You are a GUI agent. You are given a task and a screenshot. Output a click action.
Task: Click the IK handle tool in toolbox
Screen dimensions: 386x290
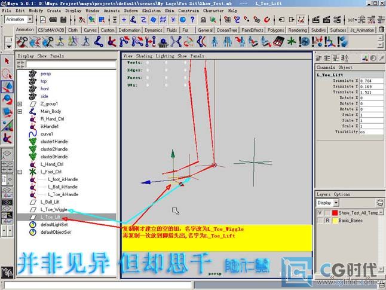(x=7, y=138)
